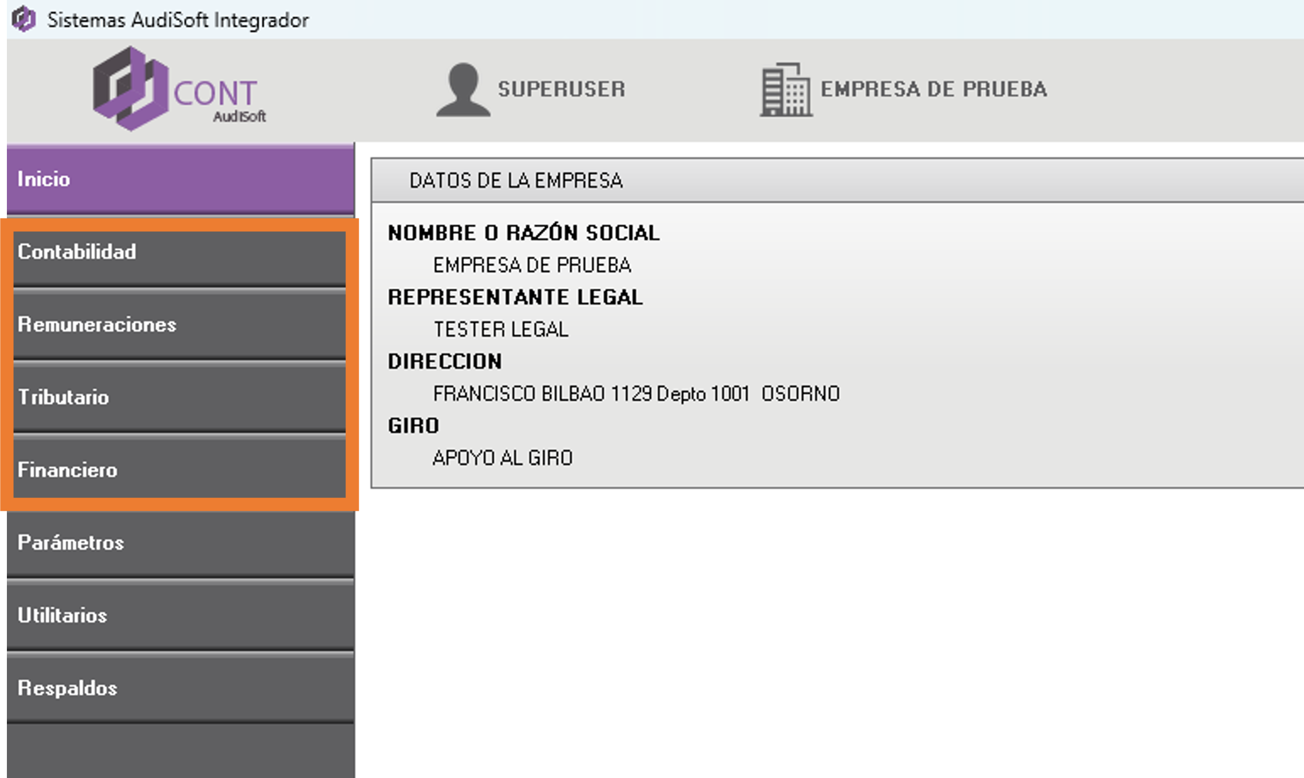Click the TESTER LEGAL representative text
The width and height of the screenshot is (1304, 778).
click(500, 330)
